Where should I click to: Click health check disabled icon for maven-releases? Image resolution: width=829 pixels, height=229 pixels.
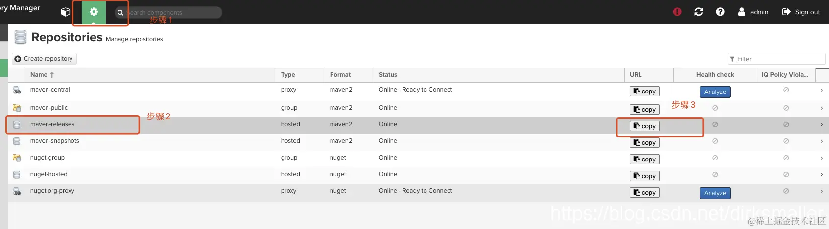pos(715,124)
